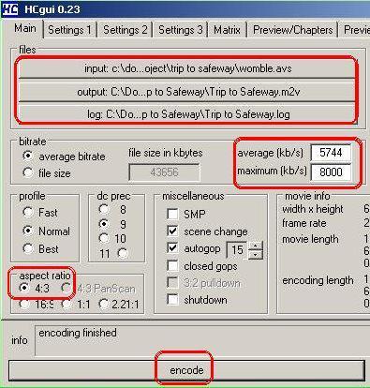The width and height of the screenshot is (370, 388).
Task: Select the file size radio button
Action: [x=28, y=172]
